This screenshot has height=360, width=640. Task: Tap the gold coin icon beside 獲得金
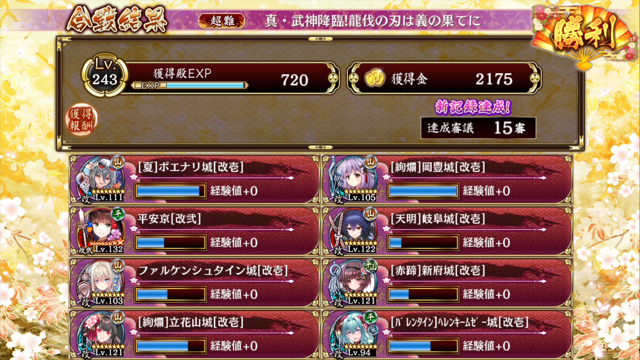pyautogui.click(x=375, y=78)
